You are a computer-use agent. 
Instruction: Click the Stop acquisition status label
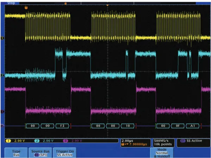[11, 3]
